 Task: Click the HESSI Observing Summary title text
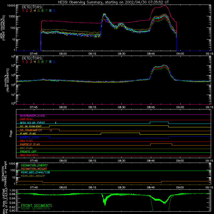(113, 2)
